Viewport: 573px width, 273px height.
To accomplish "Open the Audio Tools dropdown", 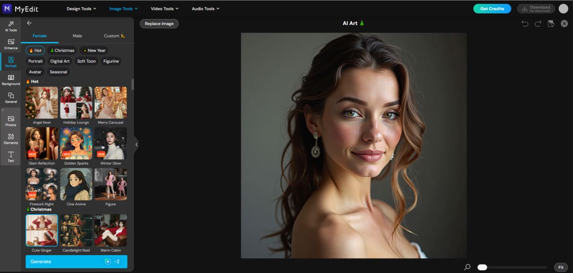I will pos(205,8).
